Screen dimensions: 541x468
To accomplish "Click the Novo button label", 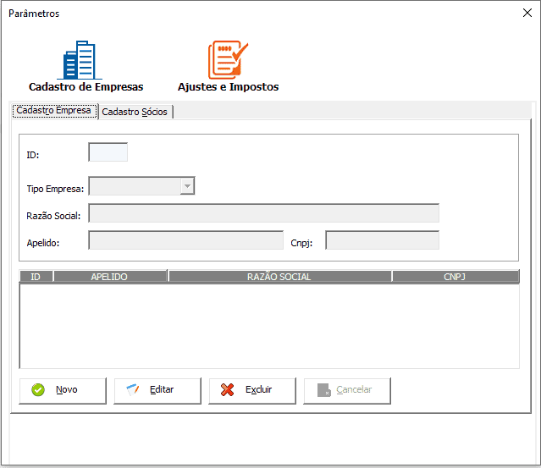I will tap(67, 389).
